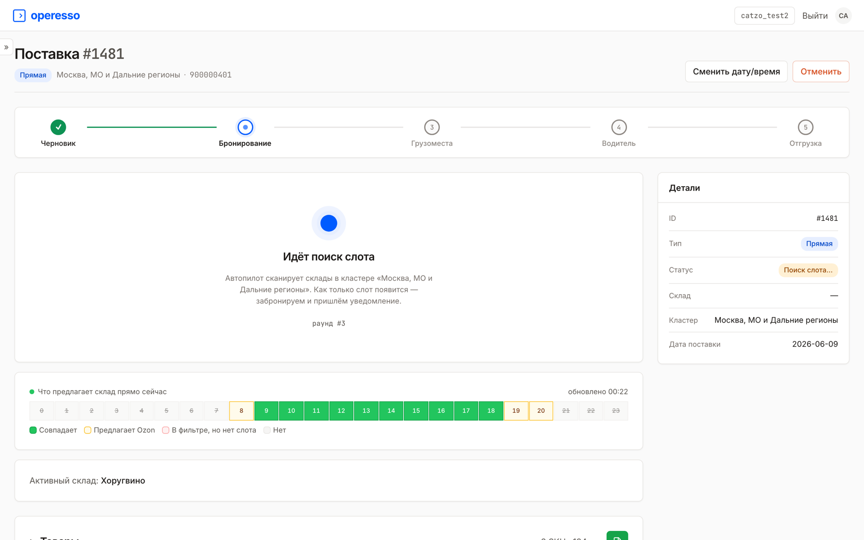
Task: Click the yellow Предлагает Ozon legend swatch
Action: 88,430
